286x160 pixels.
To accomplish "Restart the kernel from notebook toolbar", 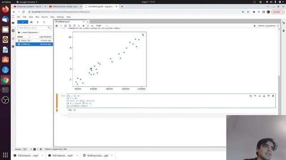I will (x=88, y=26).
